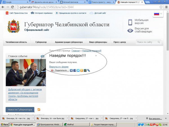Click the address bar URL
169x127 pixels.
[x=46, y=7]
